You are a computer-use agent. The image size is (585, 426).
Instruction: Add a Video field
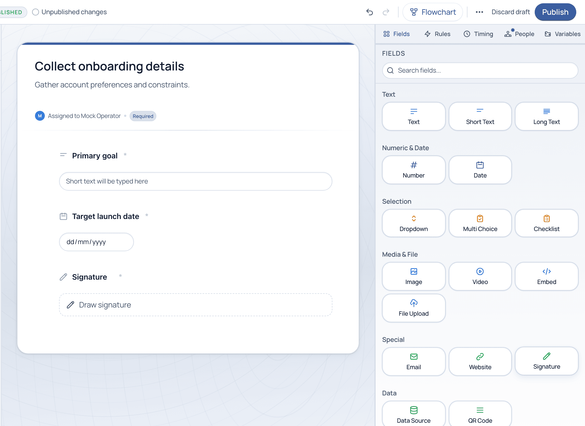[480, 276]
